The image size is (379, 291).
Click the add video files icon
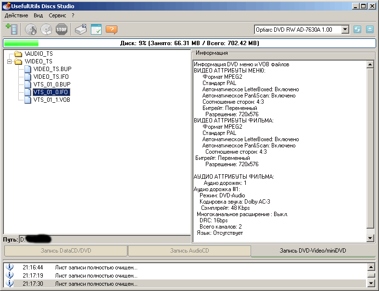[x=12, y=29]
